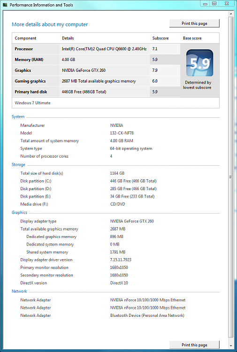Minimize the Performance Information window
Screen dimensions: 237x352
(206, 4)
